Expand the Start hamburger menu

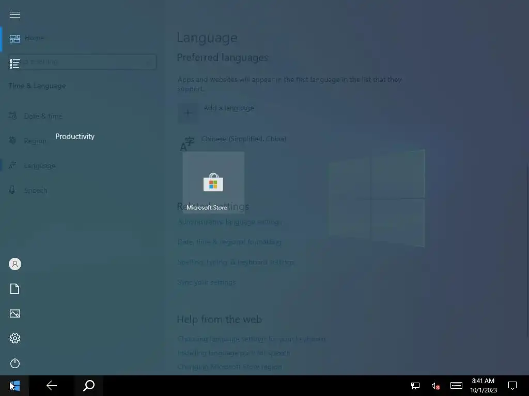pos(15,14)
